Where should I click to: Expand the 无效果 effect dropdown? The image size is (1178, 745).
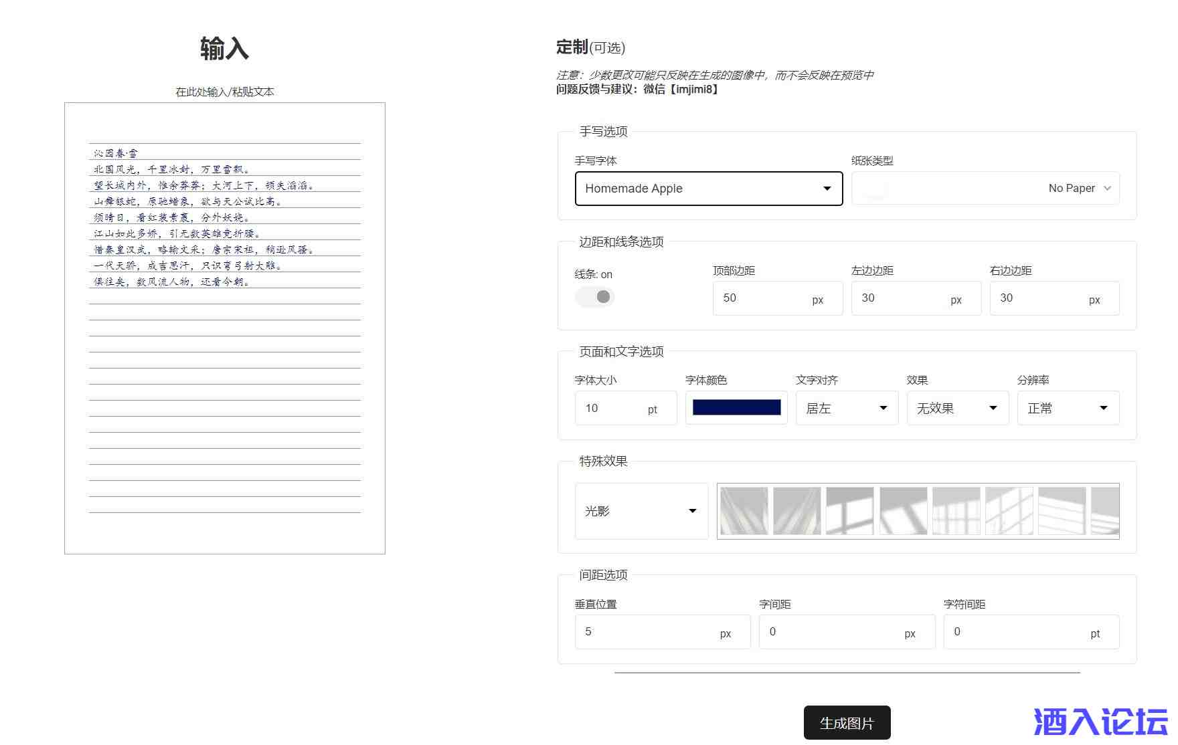pyautogui.click(x=957, y=408)
